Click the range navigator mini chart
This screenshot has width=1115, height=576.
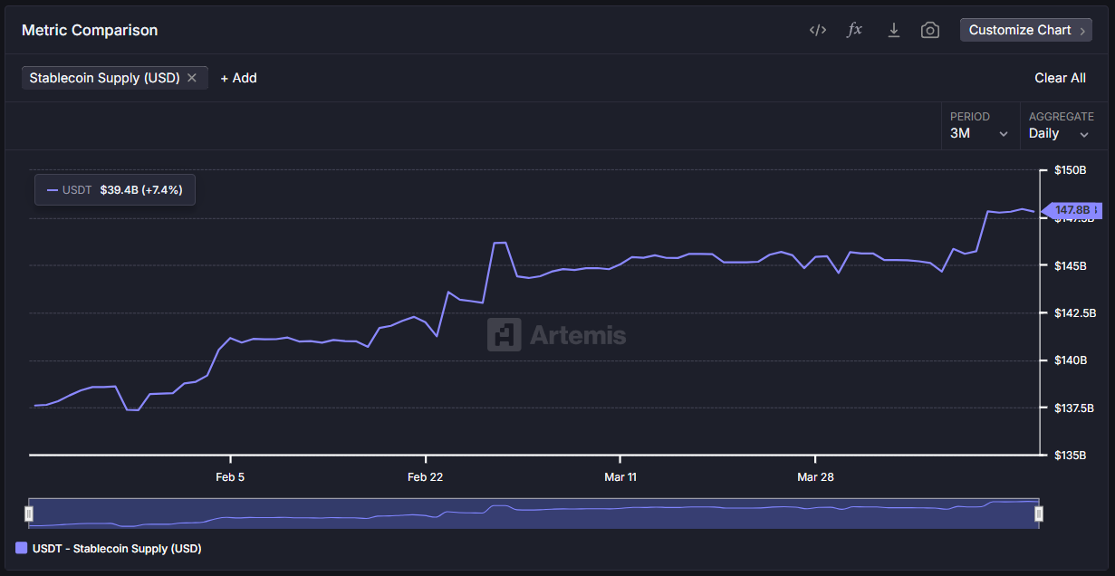[533, 514]
